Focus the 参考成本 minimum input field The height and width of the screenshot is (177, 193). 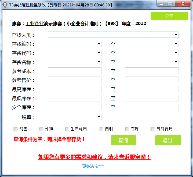[x=75, y=71]
